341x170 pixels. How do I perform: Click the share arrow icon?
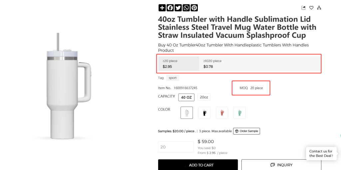tap(303, 8)
